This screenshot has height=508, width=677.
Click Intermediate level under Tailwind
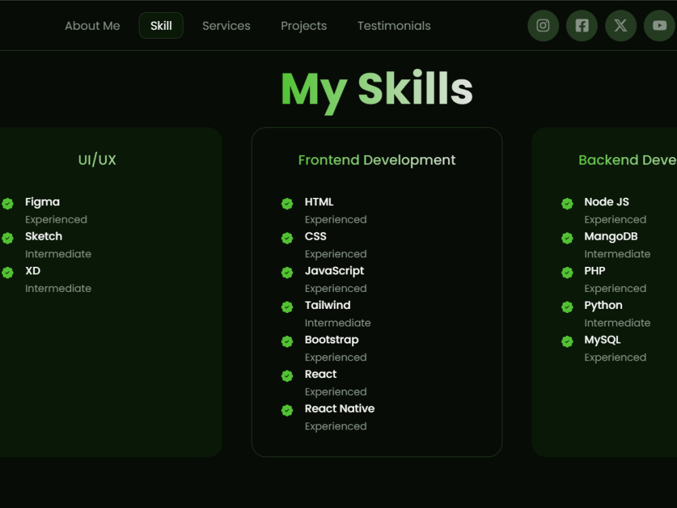338,322
